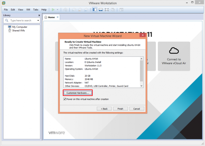205x146 pixels.
Task: Click the Back button in wizard
Action: pyautogui.click(x=104, y=109)
